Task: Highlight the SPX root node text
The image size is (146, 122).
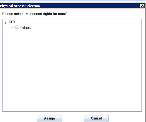Action: coord(12,22)
